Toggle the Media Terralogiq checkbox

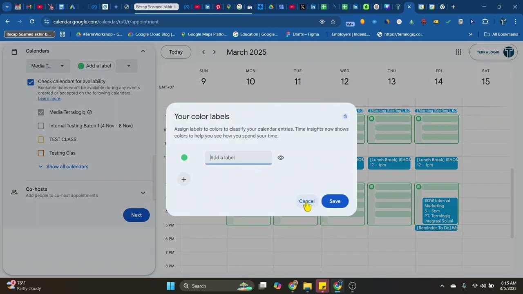click(41, 112)
